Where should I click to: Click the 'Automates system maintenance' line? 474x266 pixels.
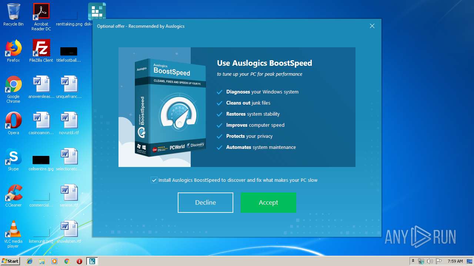pyautogui.click(x=261, y=147)
